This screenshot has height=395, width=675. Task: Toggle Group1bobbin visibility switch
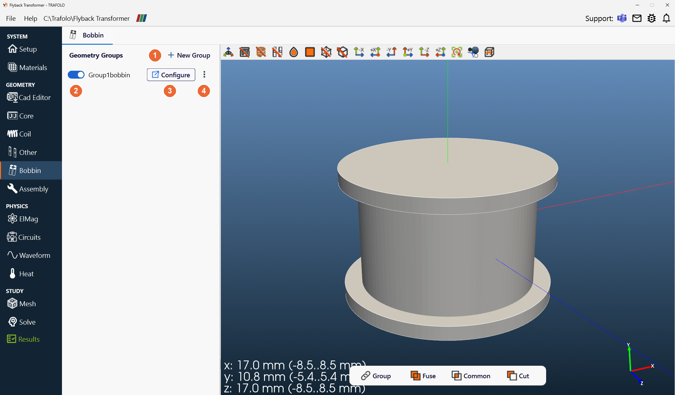point(76,75)
